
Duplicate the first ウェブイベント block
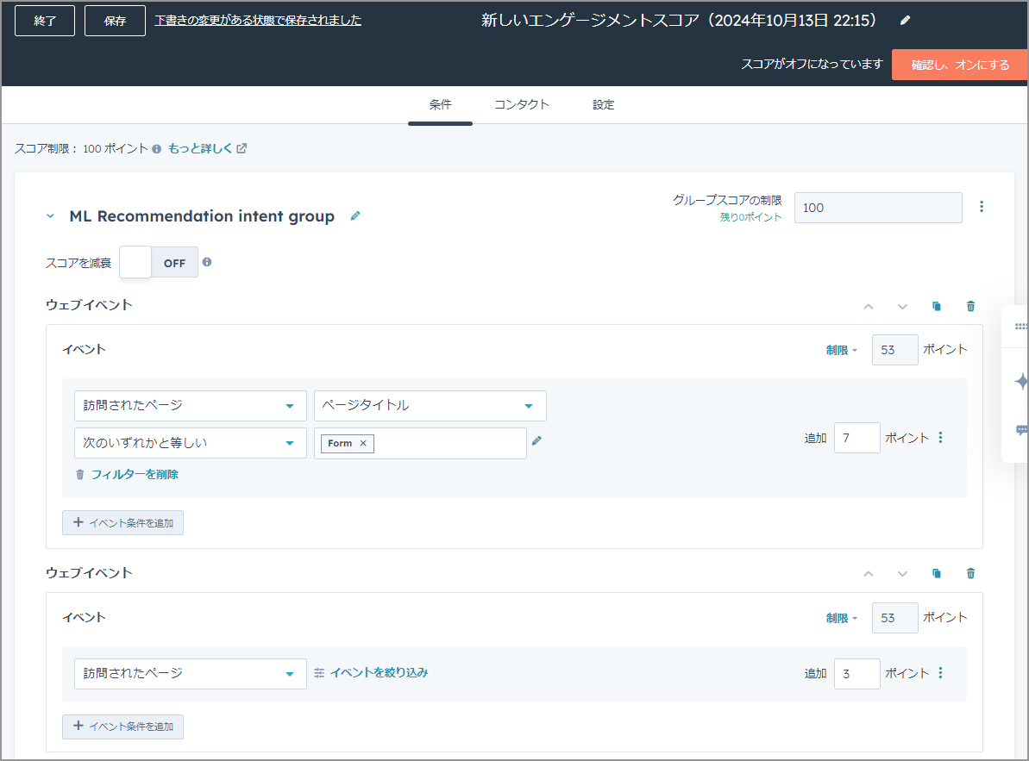(937, 306)
